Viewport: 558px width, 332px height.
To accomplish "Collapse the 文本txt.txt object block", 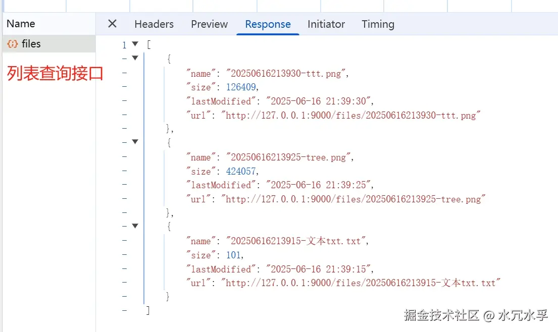I will coord(135,226).
